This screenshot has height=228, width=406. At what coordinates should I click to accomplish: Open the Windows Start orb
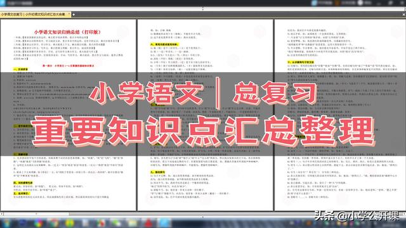click(x=6, y=223)
